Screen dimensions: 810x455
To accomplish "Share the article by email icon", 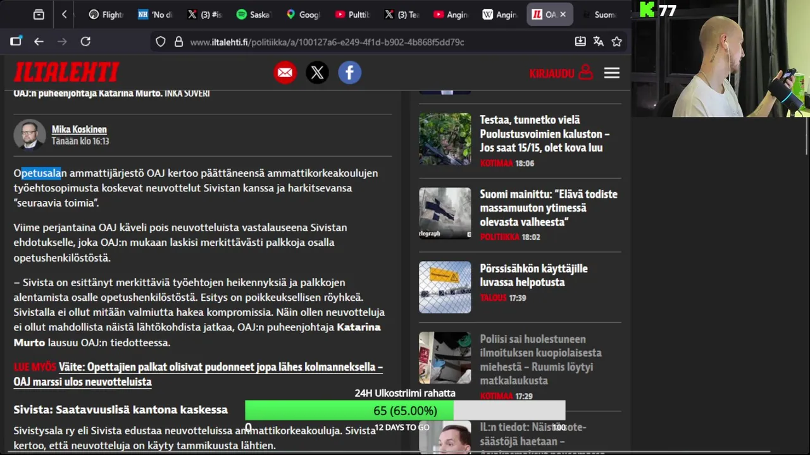I will coord(285,73).
